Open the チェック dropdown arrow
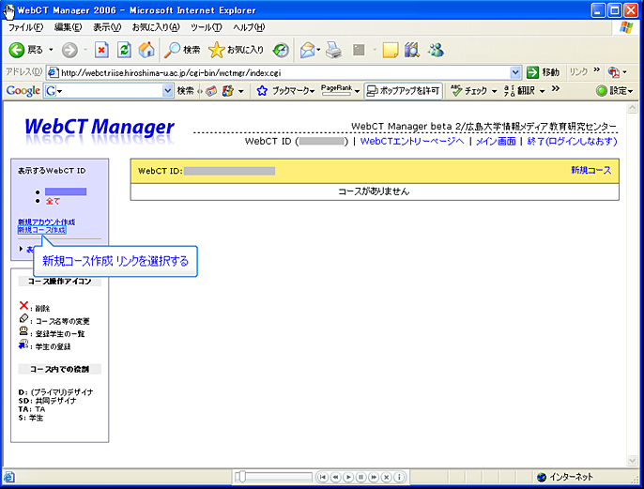This screenshot has width=644, height=489. pyautogui.click(x=494, y=91)
